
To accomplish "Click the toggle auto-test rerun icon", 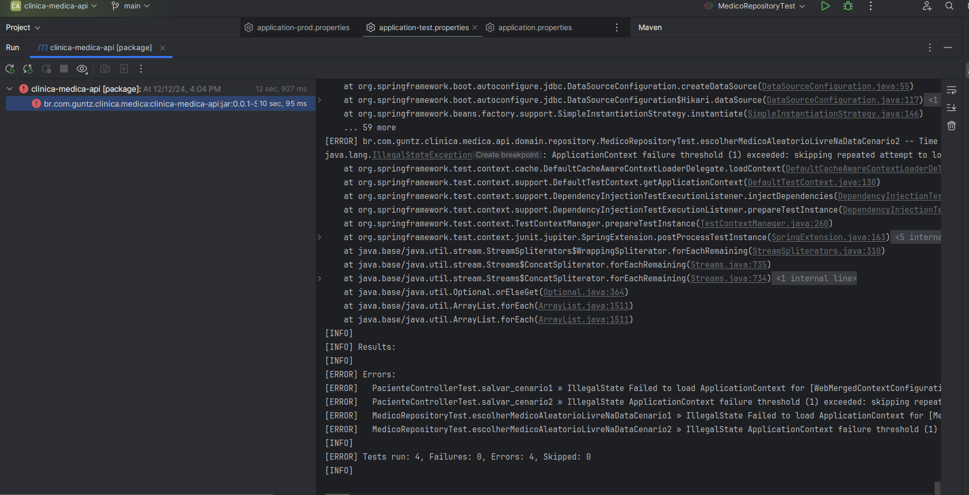I will pos(46,69).
